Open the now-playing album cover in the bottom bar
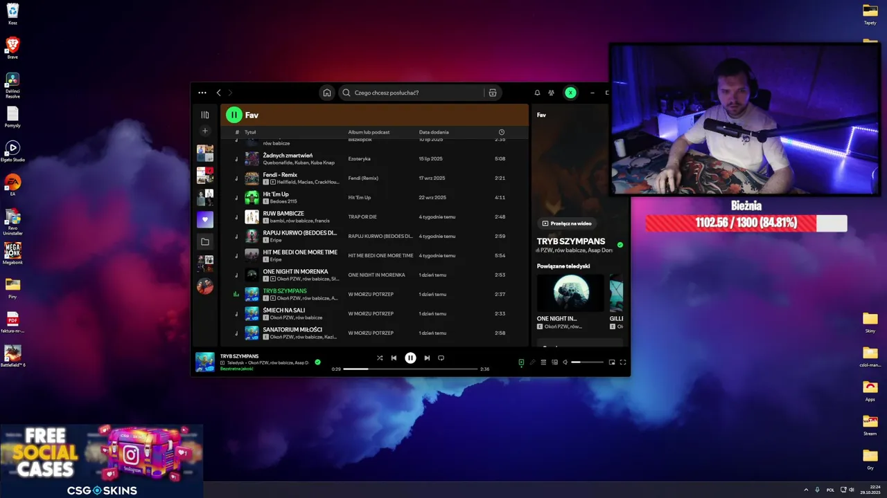Viewport: 887px width, 498px height. click(205, 362)
